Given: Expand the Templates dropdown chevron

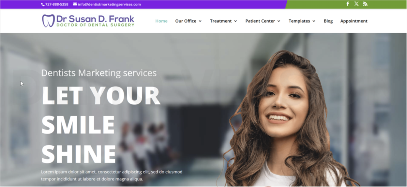Looking at the screenshot, I should [x=314, y=21].
